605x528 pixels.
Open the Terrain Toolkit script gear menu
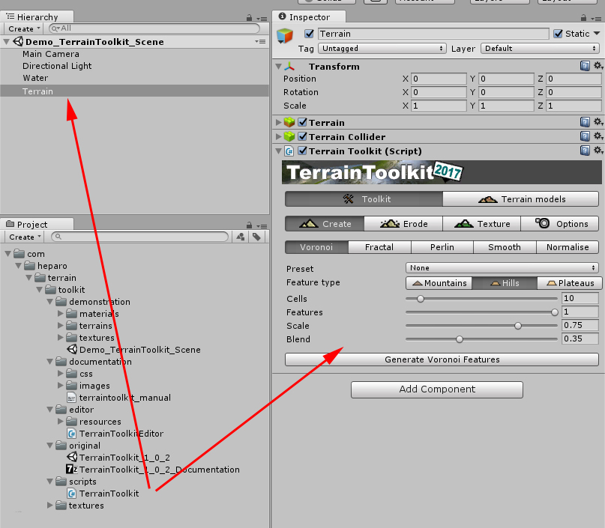point(598,151)
